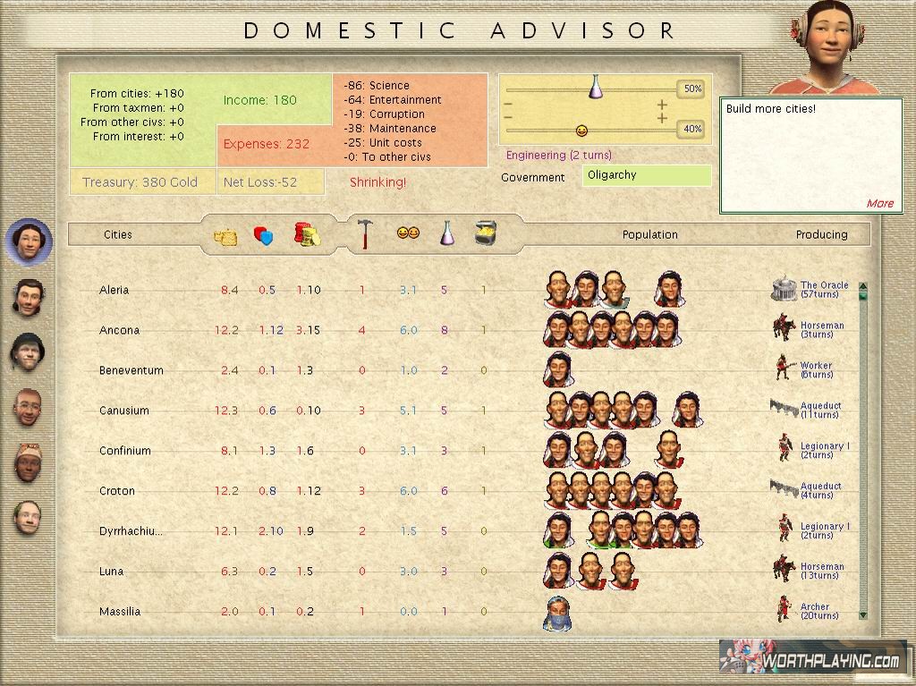The width and height of the screenshot is (916, 686).
Task: Open the Trade advisor portrait in sidebar
Action: tap(29, 296)
